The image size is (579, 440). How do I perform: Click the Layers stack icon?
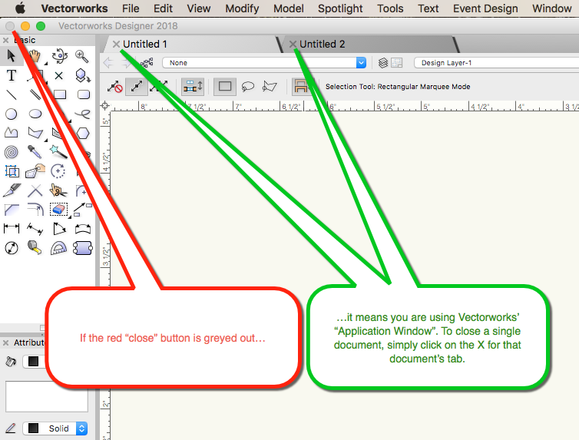pos(383,63)
